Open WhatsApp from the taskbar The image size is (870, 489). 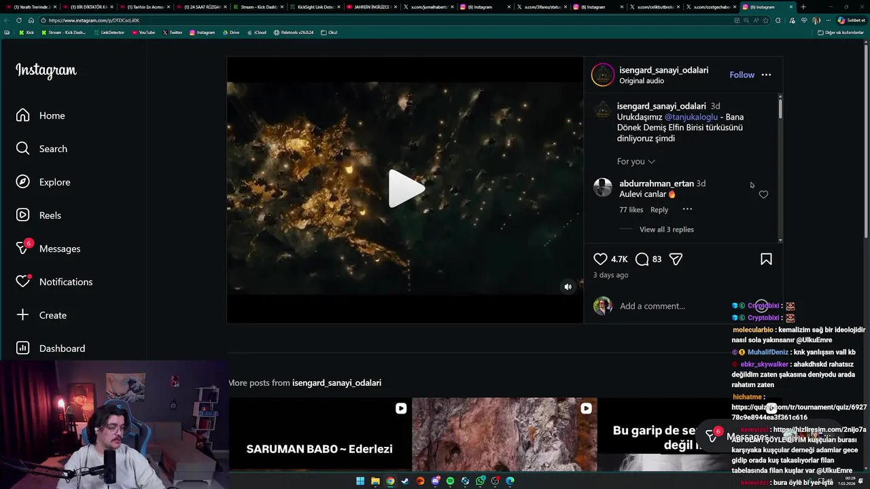coord(480,481)
